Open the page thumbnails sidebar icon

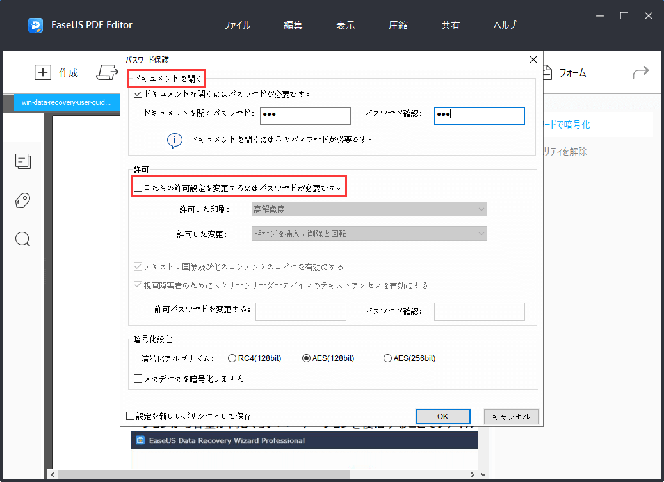pos(22,161)
